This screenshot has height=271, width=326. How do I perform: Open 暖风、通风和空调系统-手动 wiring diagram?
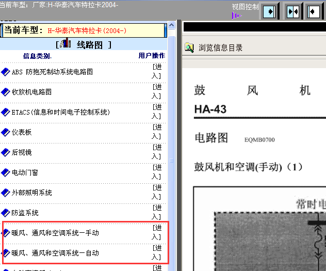(55, 233)
